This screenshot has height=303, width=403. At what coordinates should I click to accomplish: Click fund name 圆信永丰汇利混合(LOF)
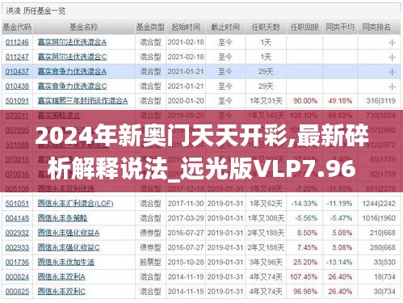coord(75,204)
